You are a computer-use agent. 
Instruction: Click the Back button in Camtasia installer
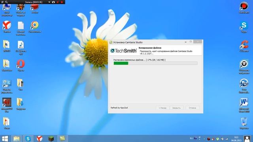(162, 108)
